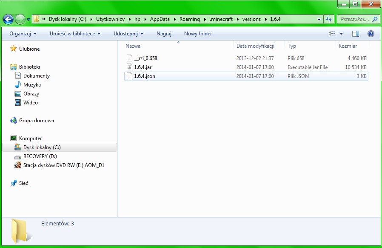Open Ulubione in the navigation pane
The width and height of the screenshot is (382, 248).
coord(29,49)
